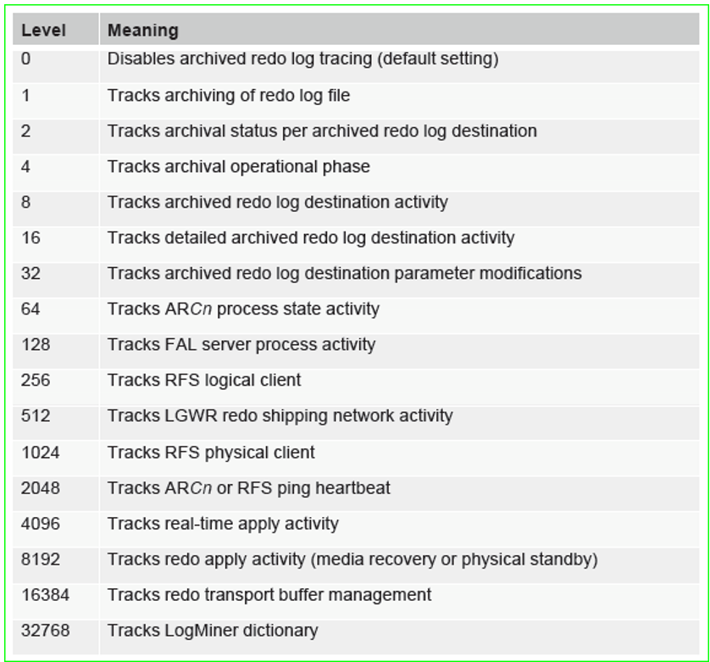Click 'Tracks RFS physical client' text
710x662 pixels.
211,453
